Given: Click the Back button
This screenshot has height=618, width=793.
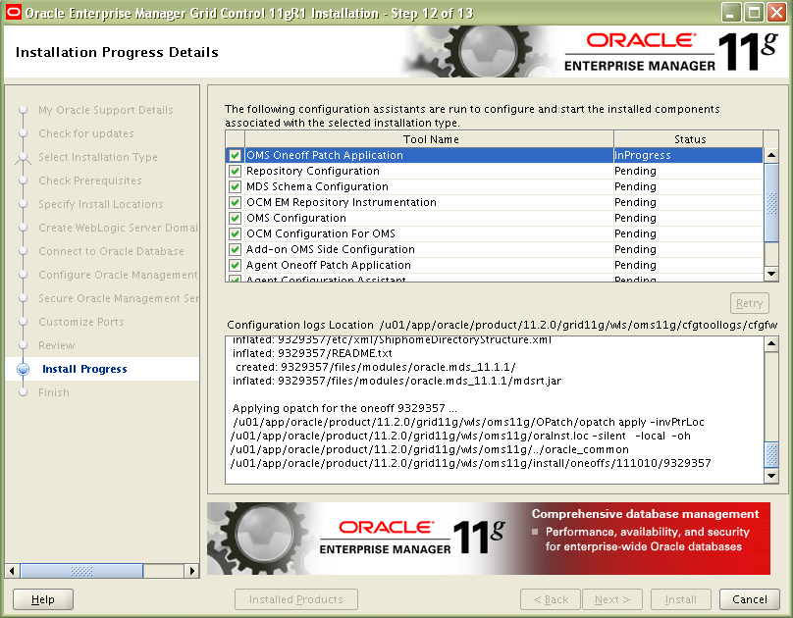Looking at the screenshot, I should click(x=551, y=599).
